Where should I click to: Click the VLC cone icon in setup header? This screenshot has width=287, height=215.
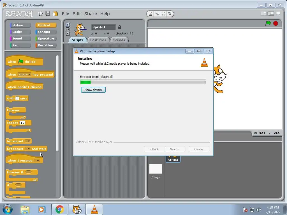click(204, 62)
